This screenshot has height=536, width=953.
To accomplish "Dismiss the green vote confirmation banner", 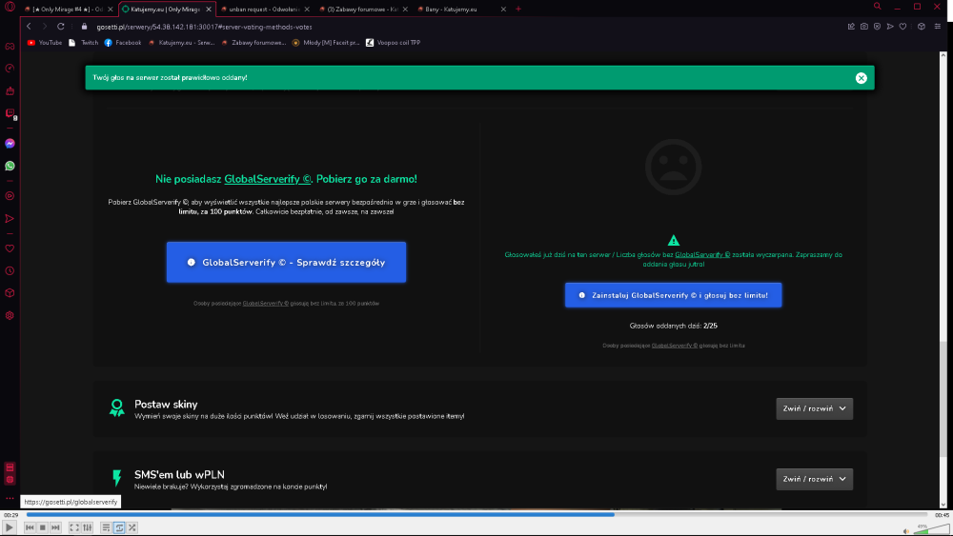I will click(862, 78).
